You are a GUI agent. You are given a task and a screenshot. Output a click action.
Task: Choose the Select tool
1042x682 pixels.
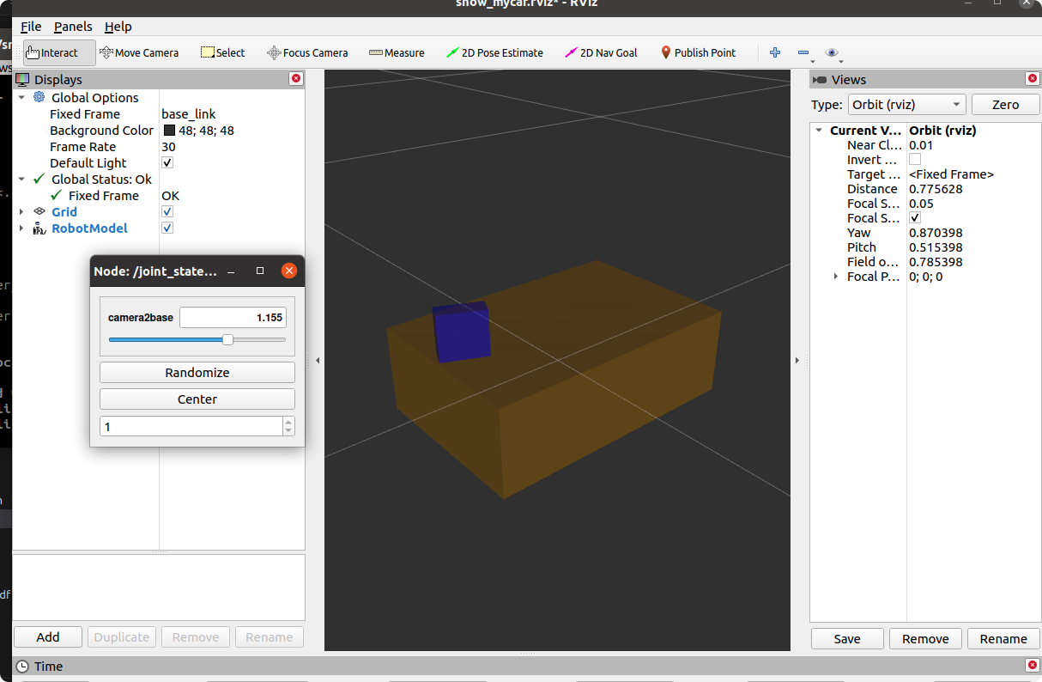point(223,52)
